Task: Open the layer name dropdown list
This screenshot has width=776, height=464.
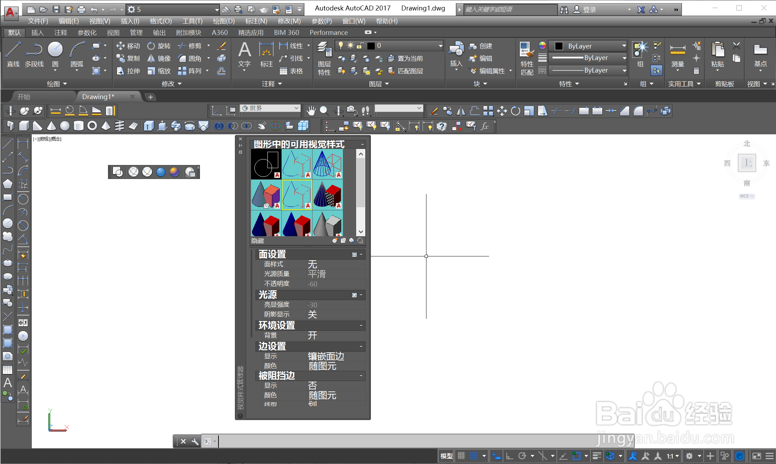Action: (440, 46)
